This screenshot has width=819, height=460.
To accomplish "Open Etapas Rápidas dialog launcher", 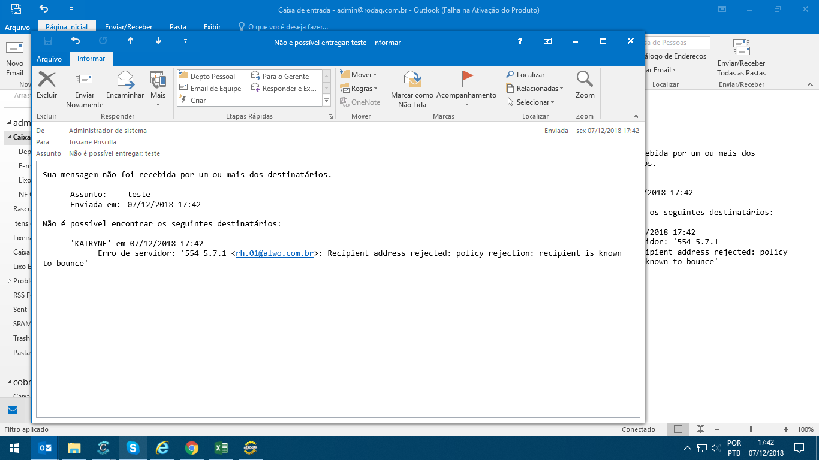I will pyautogui.click(x=330, y=117).
